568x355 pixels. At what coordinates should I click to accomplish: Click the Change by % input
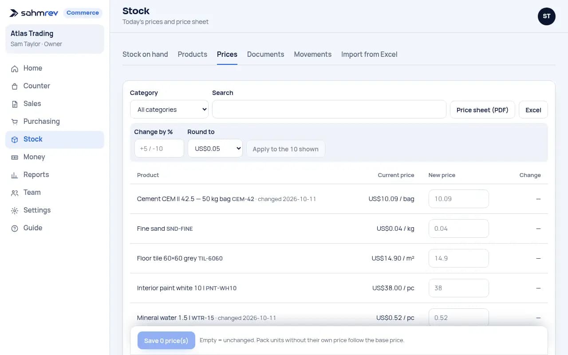(x=159, y=148)
